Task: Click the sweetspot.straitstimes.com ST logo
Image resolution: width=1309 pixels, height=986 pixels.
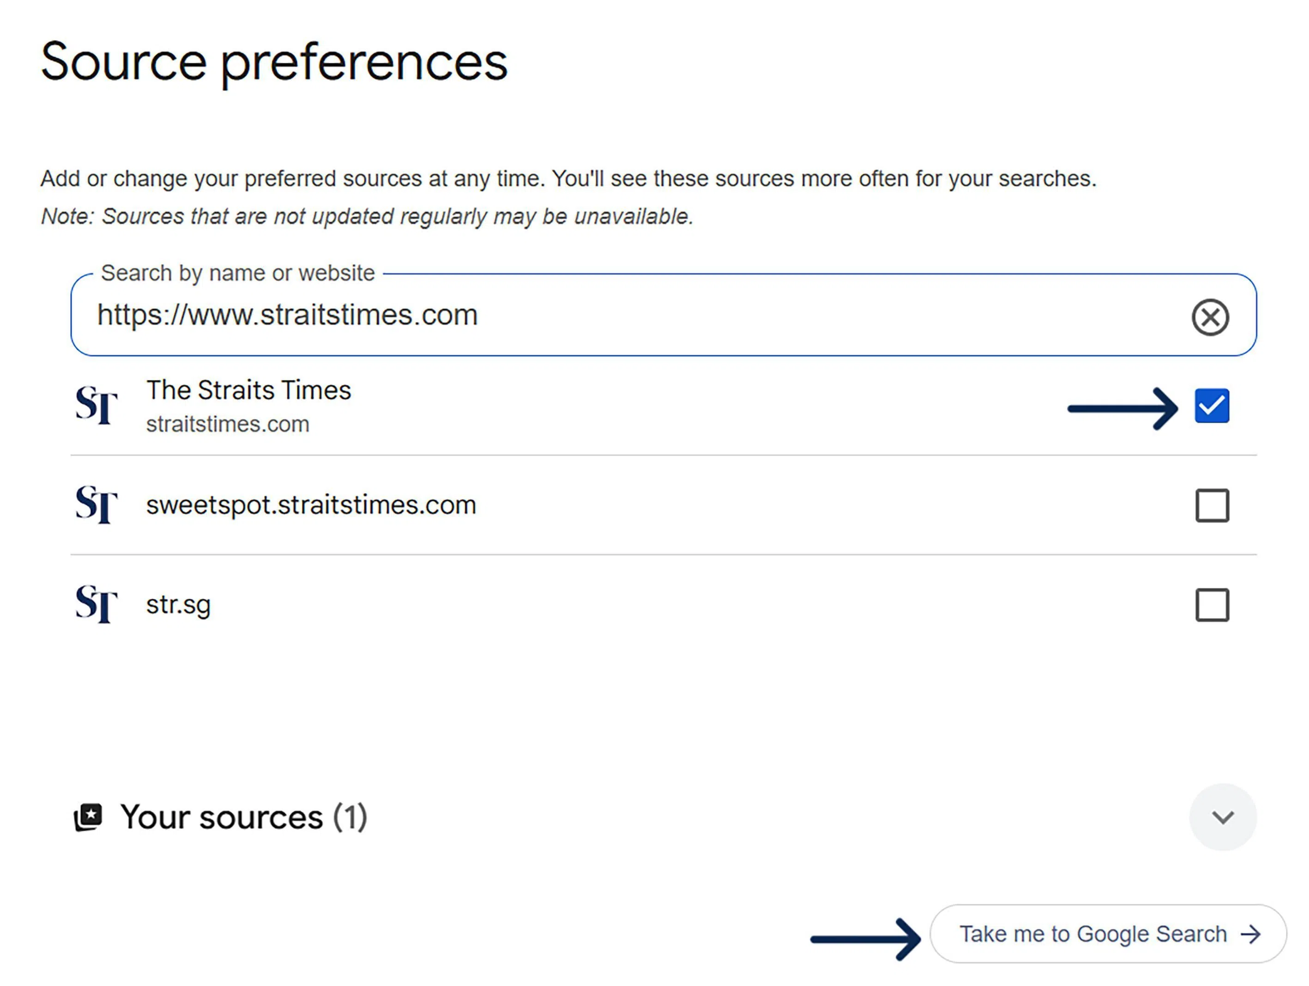Action: click(x=97, y=505)
